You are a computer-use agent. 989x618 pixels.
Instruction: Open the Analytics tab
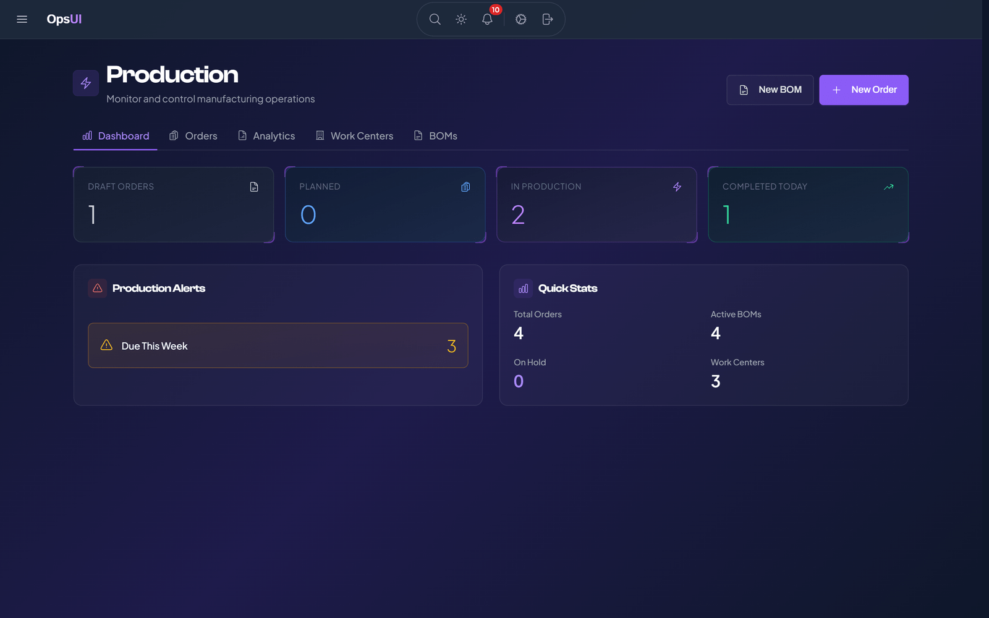coord(266,136)
